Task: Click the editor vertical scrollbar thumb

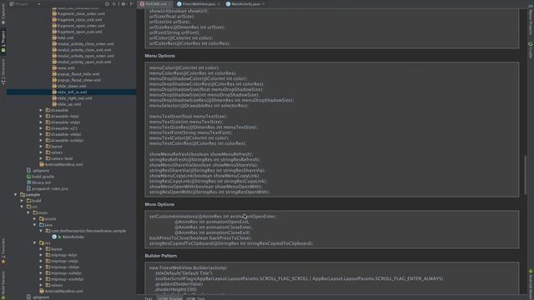Action: coord(525,176)
